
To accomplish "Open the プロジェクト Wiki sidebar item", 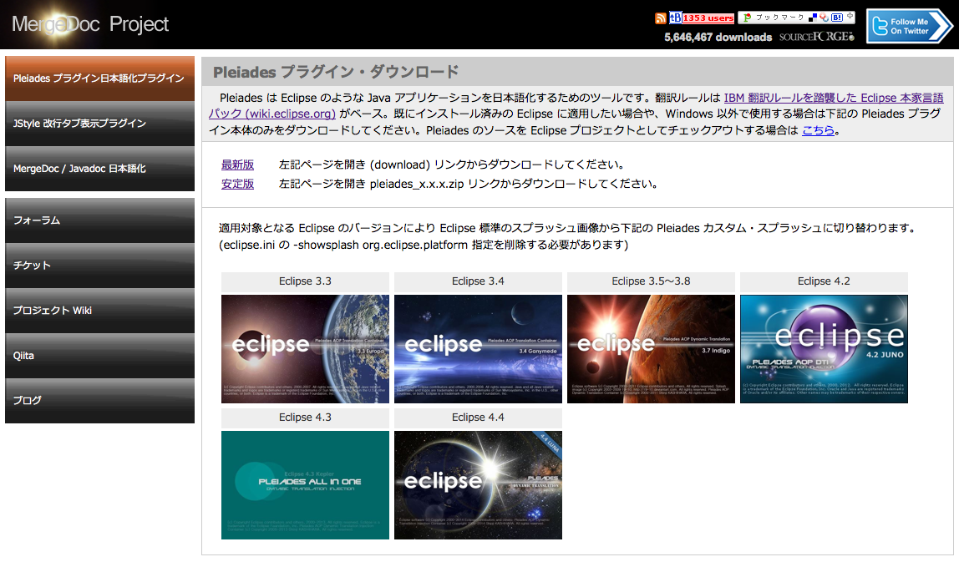I will [x=99, y=311].
